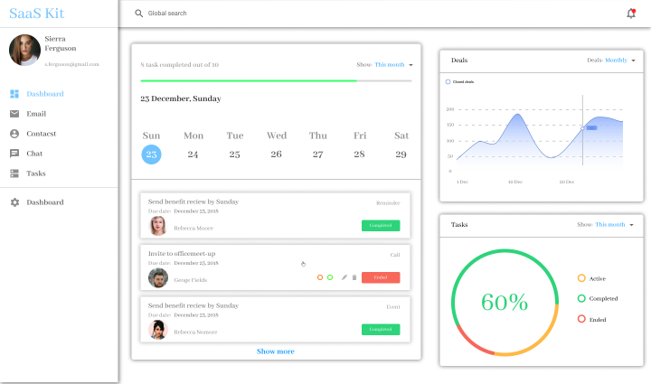Click Sierra Ferguson's profile photo
The width and height of the screenshot is (651, 384).
pyautogui.click(x=25, y=50)
